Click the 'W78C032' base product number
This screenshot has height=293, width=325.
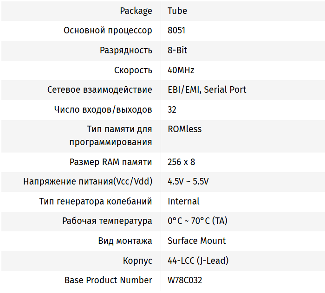click(185, 280)
